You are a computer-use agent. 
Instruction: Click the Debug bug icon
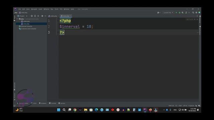tap(180, 13)
